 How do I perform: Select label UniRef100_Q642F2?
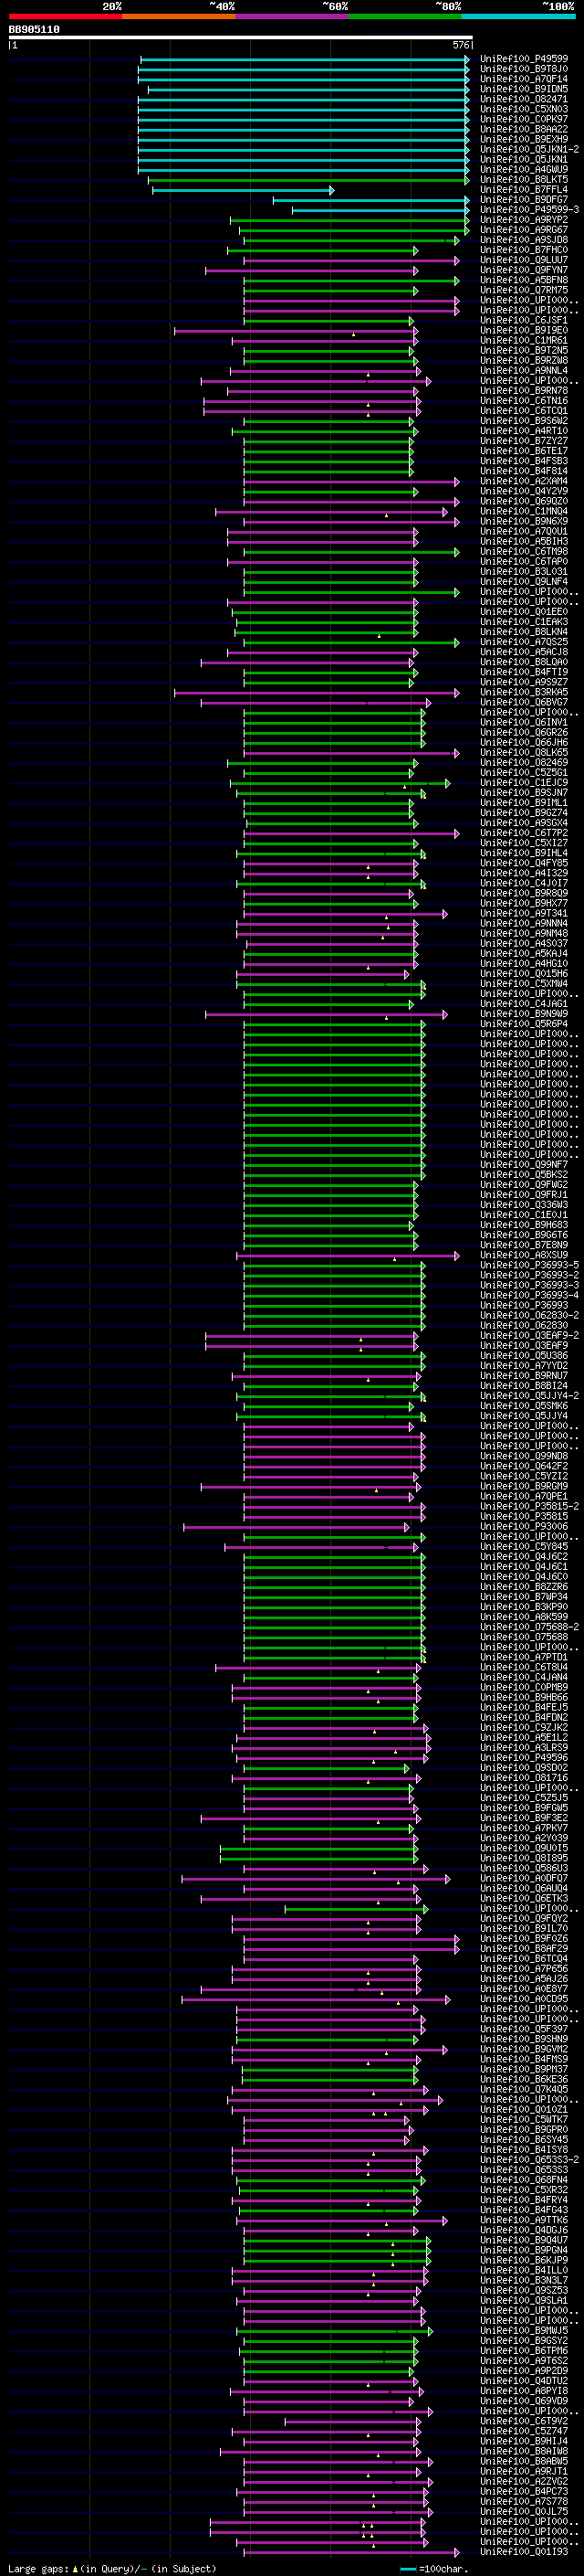click(524, 1466)
